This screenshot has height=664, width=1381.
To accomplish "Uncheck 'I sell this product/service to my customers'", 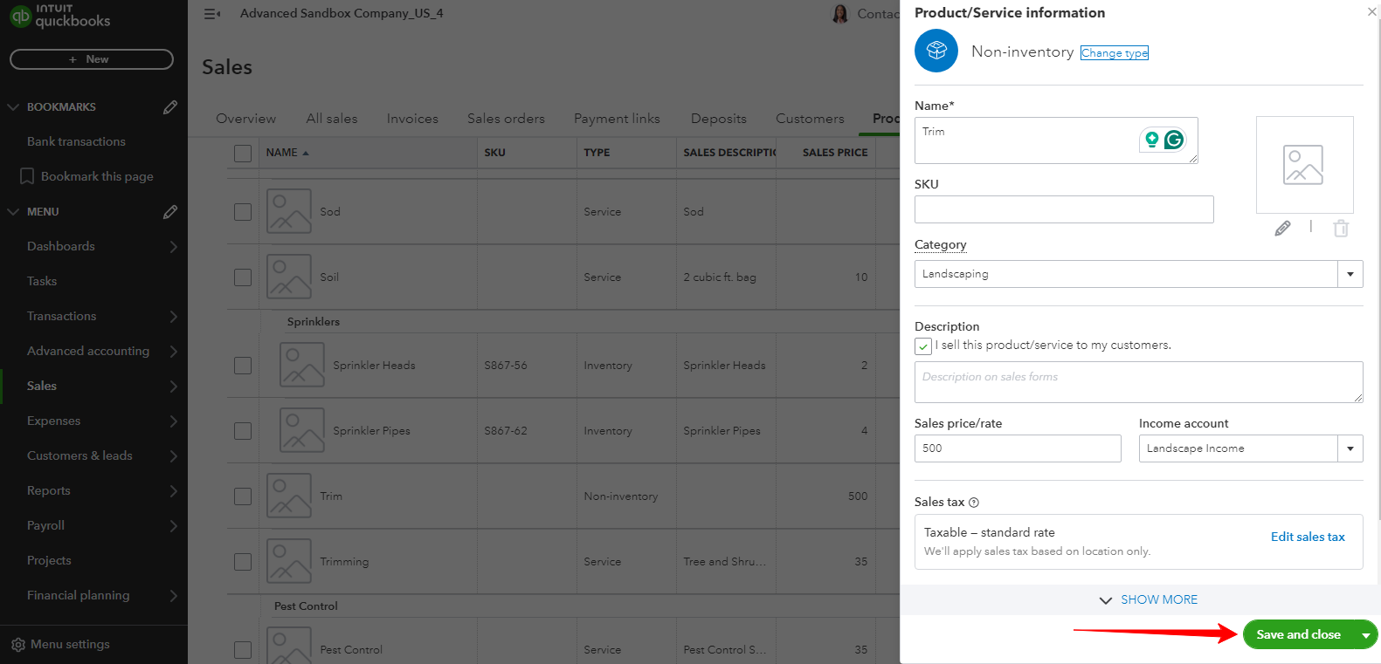I will (923, 346).
